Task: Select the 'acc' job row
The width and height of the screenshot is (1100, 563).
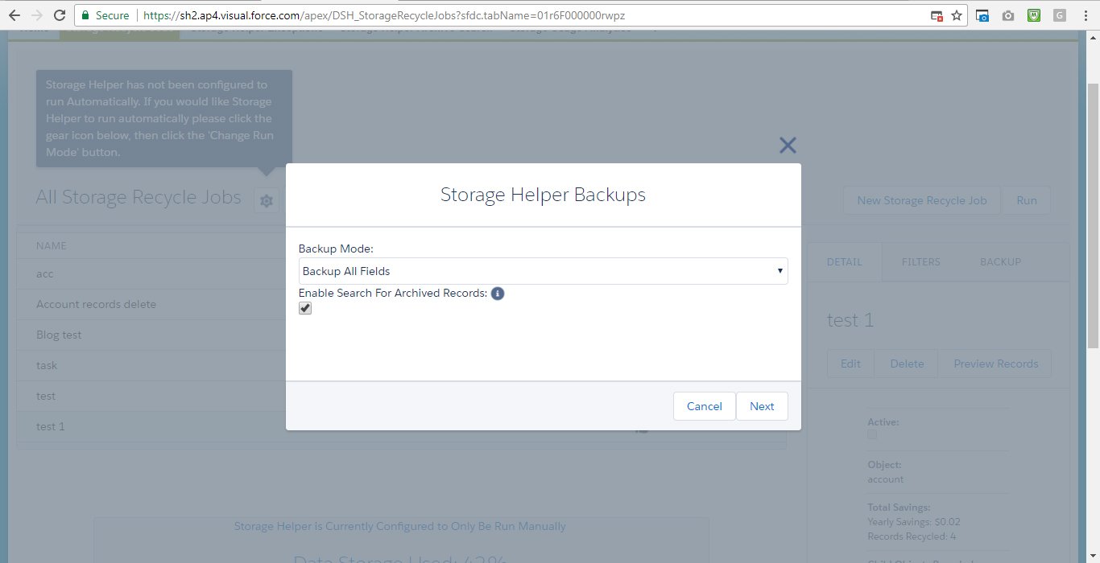Action: point(401,273)
